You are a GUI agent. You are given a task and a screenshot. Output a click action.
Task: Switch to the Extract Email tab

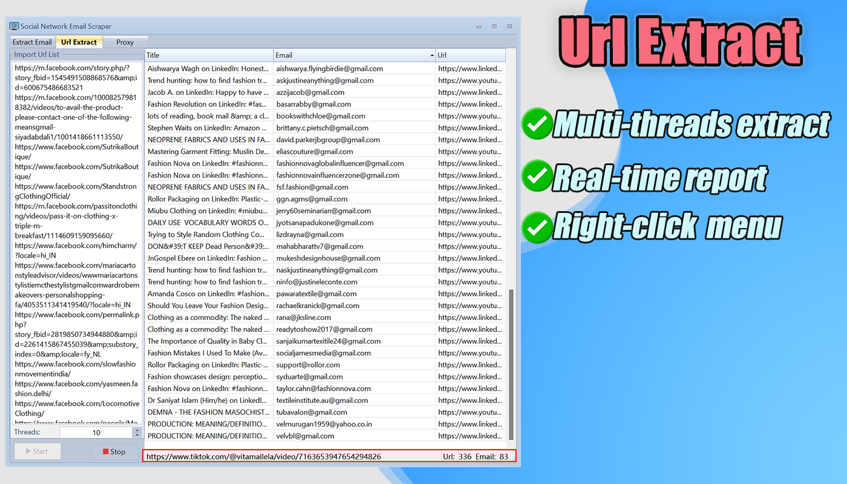[x=31, y=42]
